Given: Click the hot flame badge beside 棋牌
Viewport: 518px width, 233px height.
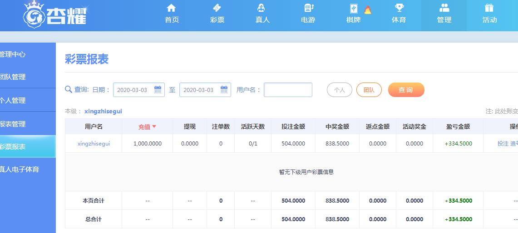Looking at the screenshot, I should [x=367, y=10].
